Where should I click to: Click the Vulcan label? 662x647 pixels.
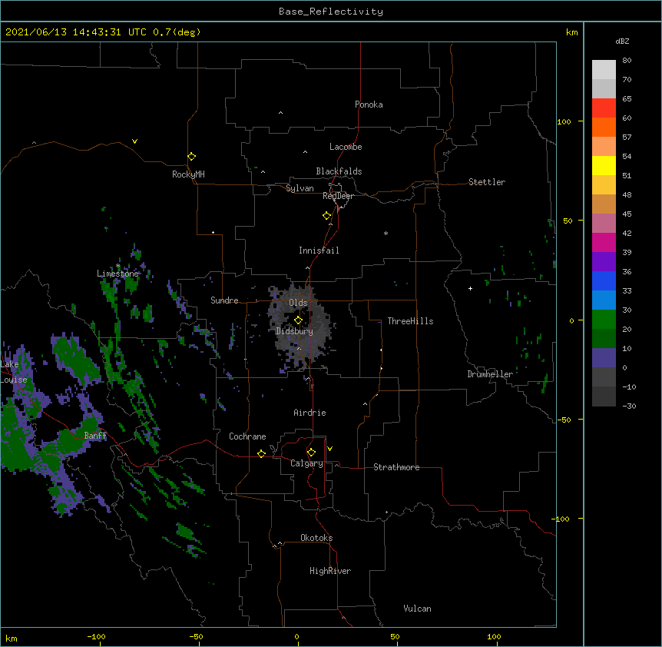[417, 609]
